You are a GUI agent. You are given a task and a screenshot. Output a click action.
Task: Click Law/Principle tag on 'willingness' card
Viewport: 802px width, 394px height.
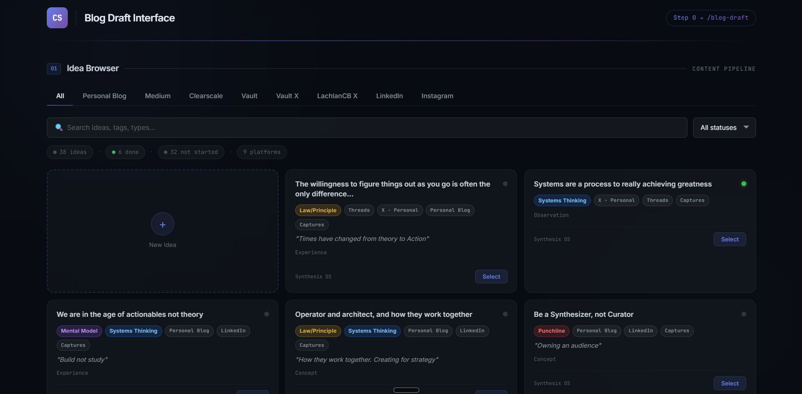click(318, 211)
